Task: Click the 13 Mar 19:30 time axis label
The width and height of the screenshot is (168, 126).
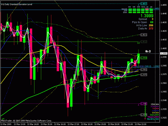Action: tap(100, 124)
